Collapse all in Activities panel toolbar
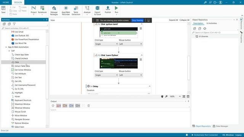Screen dimensions: 244x137 9,24
